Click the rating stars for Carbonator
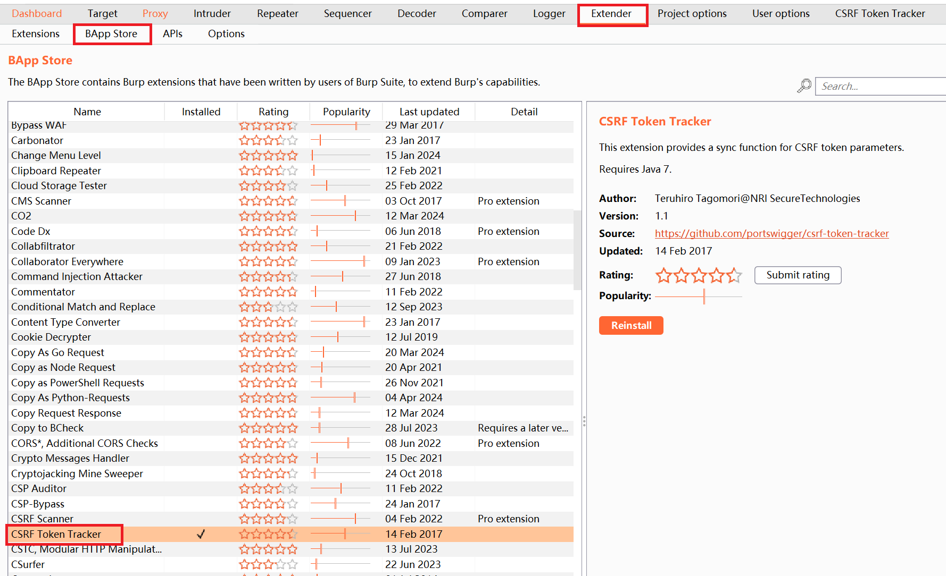This screenshot has height=576, width=946. (x=268, y=140)
